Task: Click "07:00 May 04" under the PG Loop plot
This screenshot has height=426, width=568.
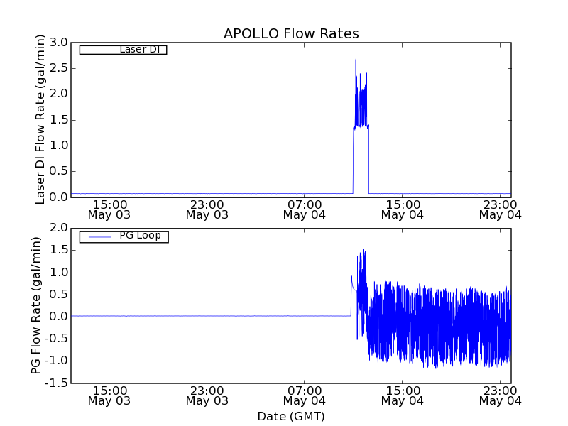Action: click(x=305, y=395)
